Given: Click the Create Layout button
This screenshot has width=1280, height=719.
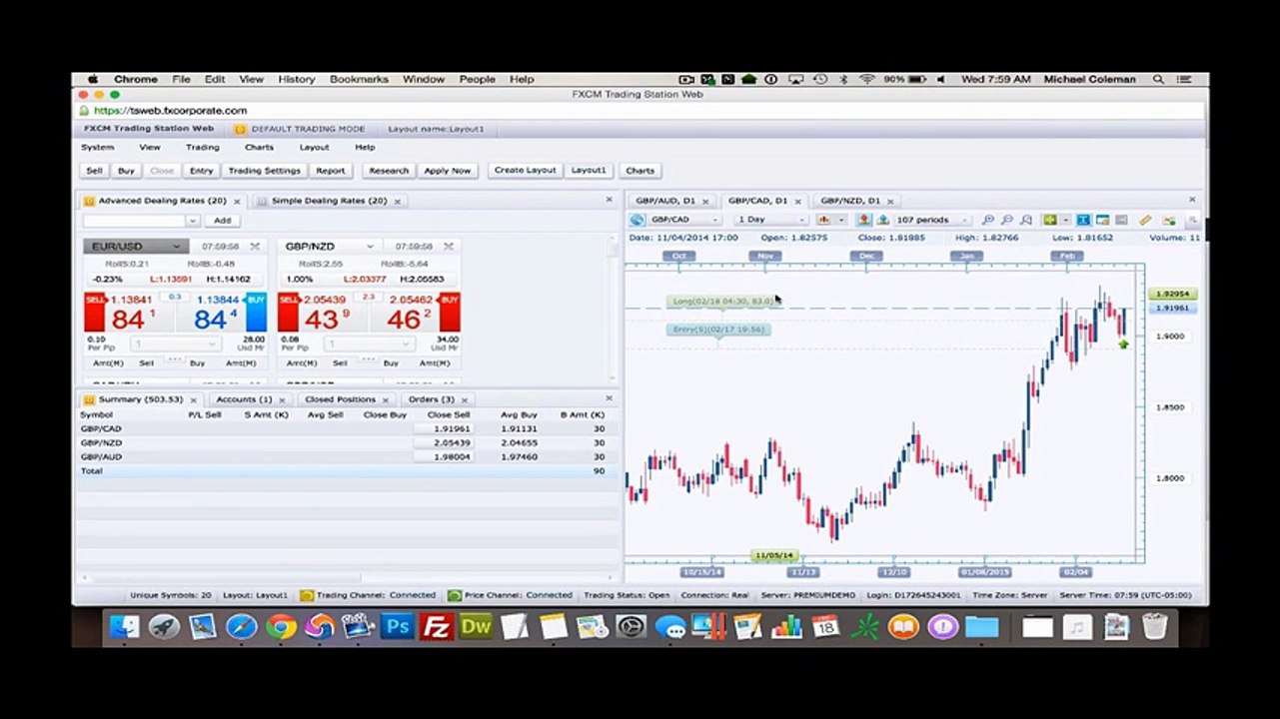Looking at the screenshot, I should (525, 171).
